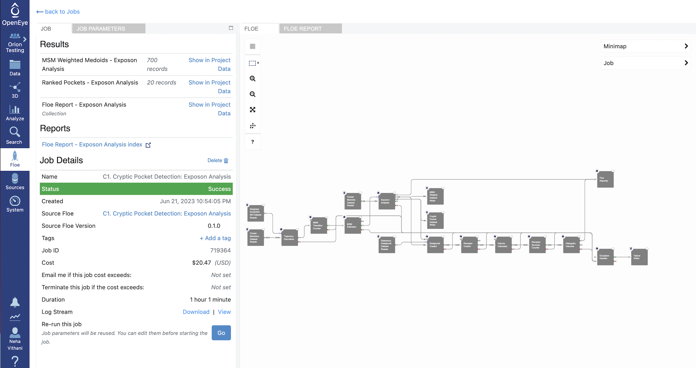Click the zoom out magnifier icon
696x368 pixels.
(252, 94)
